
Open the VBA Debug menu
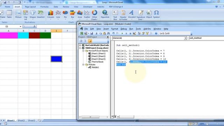[x=124, y=29]
